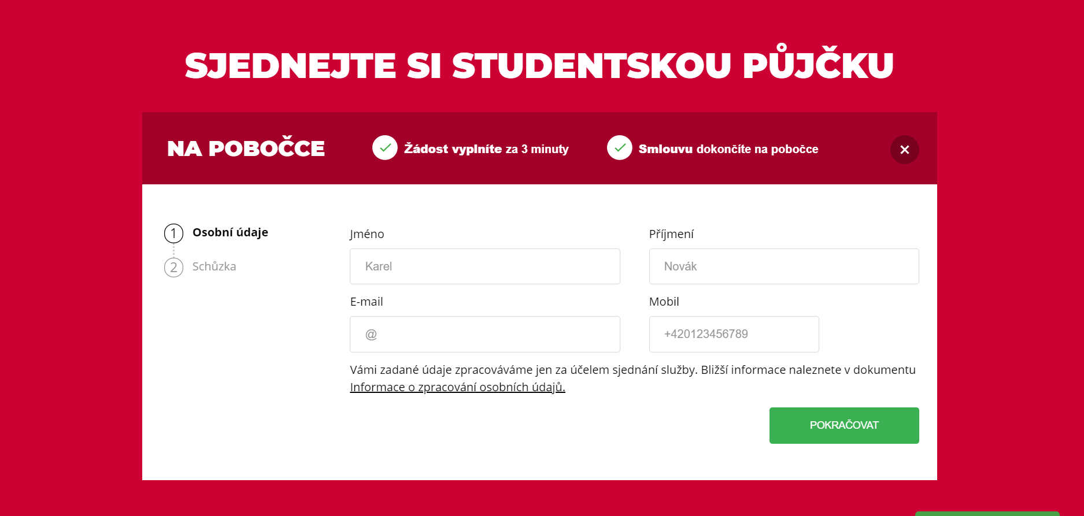Image resolution: width=1084 pixels, height=516 pixels.
Task: Select the step circle numbered 1
Action: pos(173,233)
